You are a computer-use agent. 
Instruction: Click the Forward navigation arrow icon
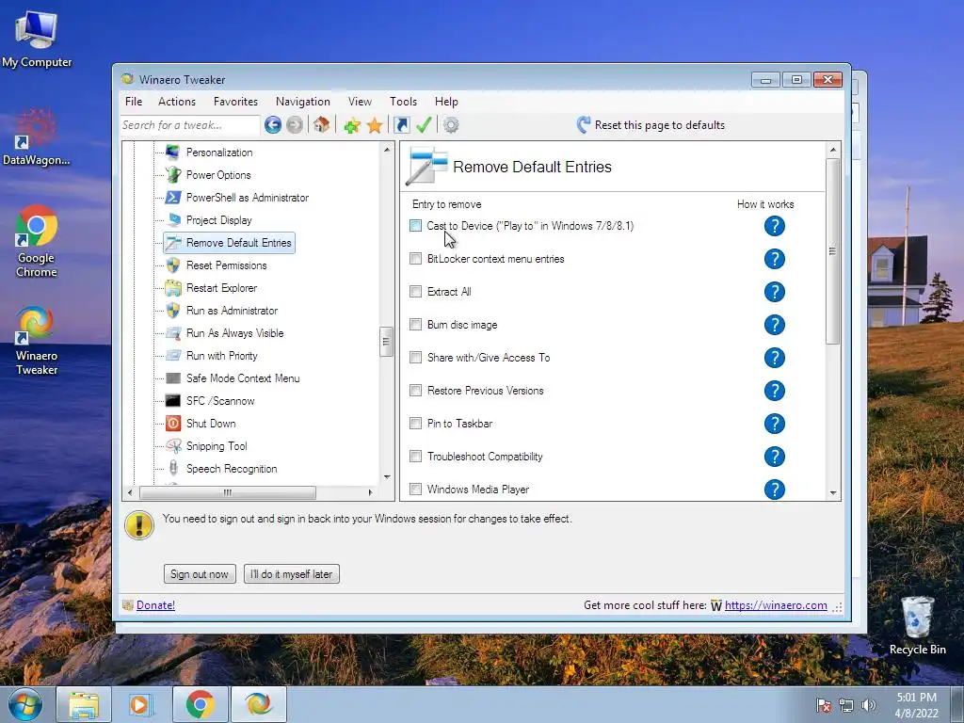tap(295, 125)
